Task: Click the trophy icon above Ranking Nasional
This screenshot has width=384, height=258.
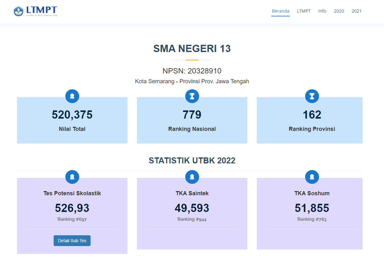Action: click(x=192, y=96)
